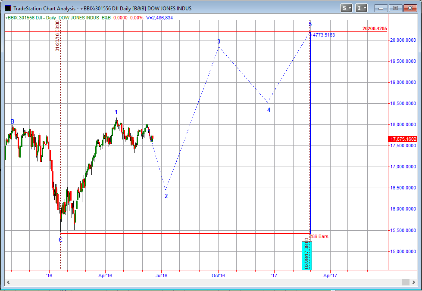
Task: Click the DOW JONES INDUS status label
Action: point(78,18)
